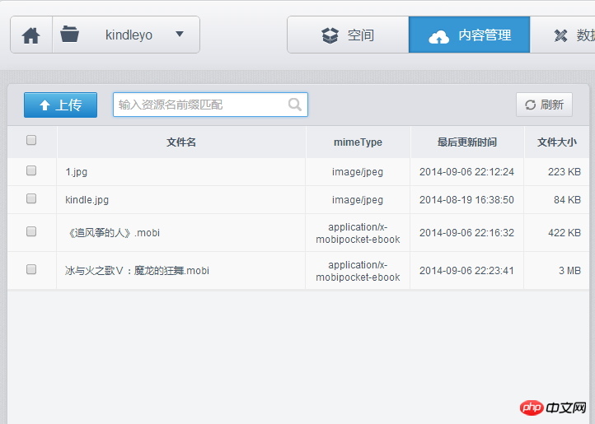Select the kindleyo space name
The width and height of the screenshot is (595, 424).
[x=129, y=35]
